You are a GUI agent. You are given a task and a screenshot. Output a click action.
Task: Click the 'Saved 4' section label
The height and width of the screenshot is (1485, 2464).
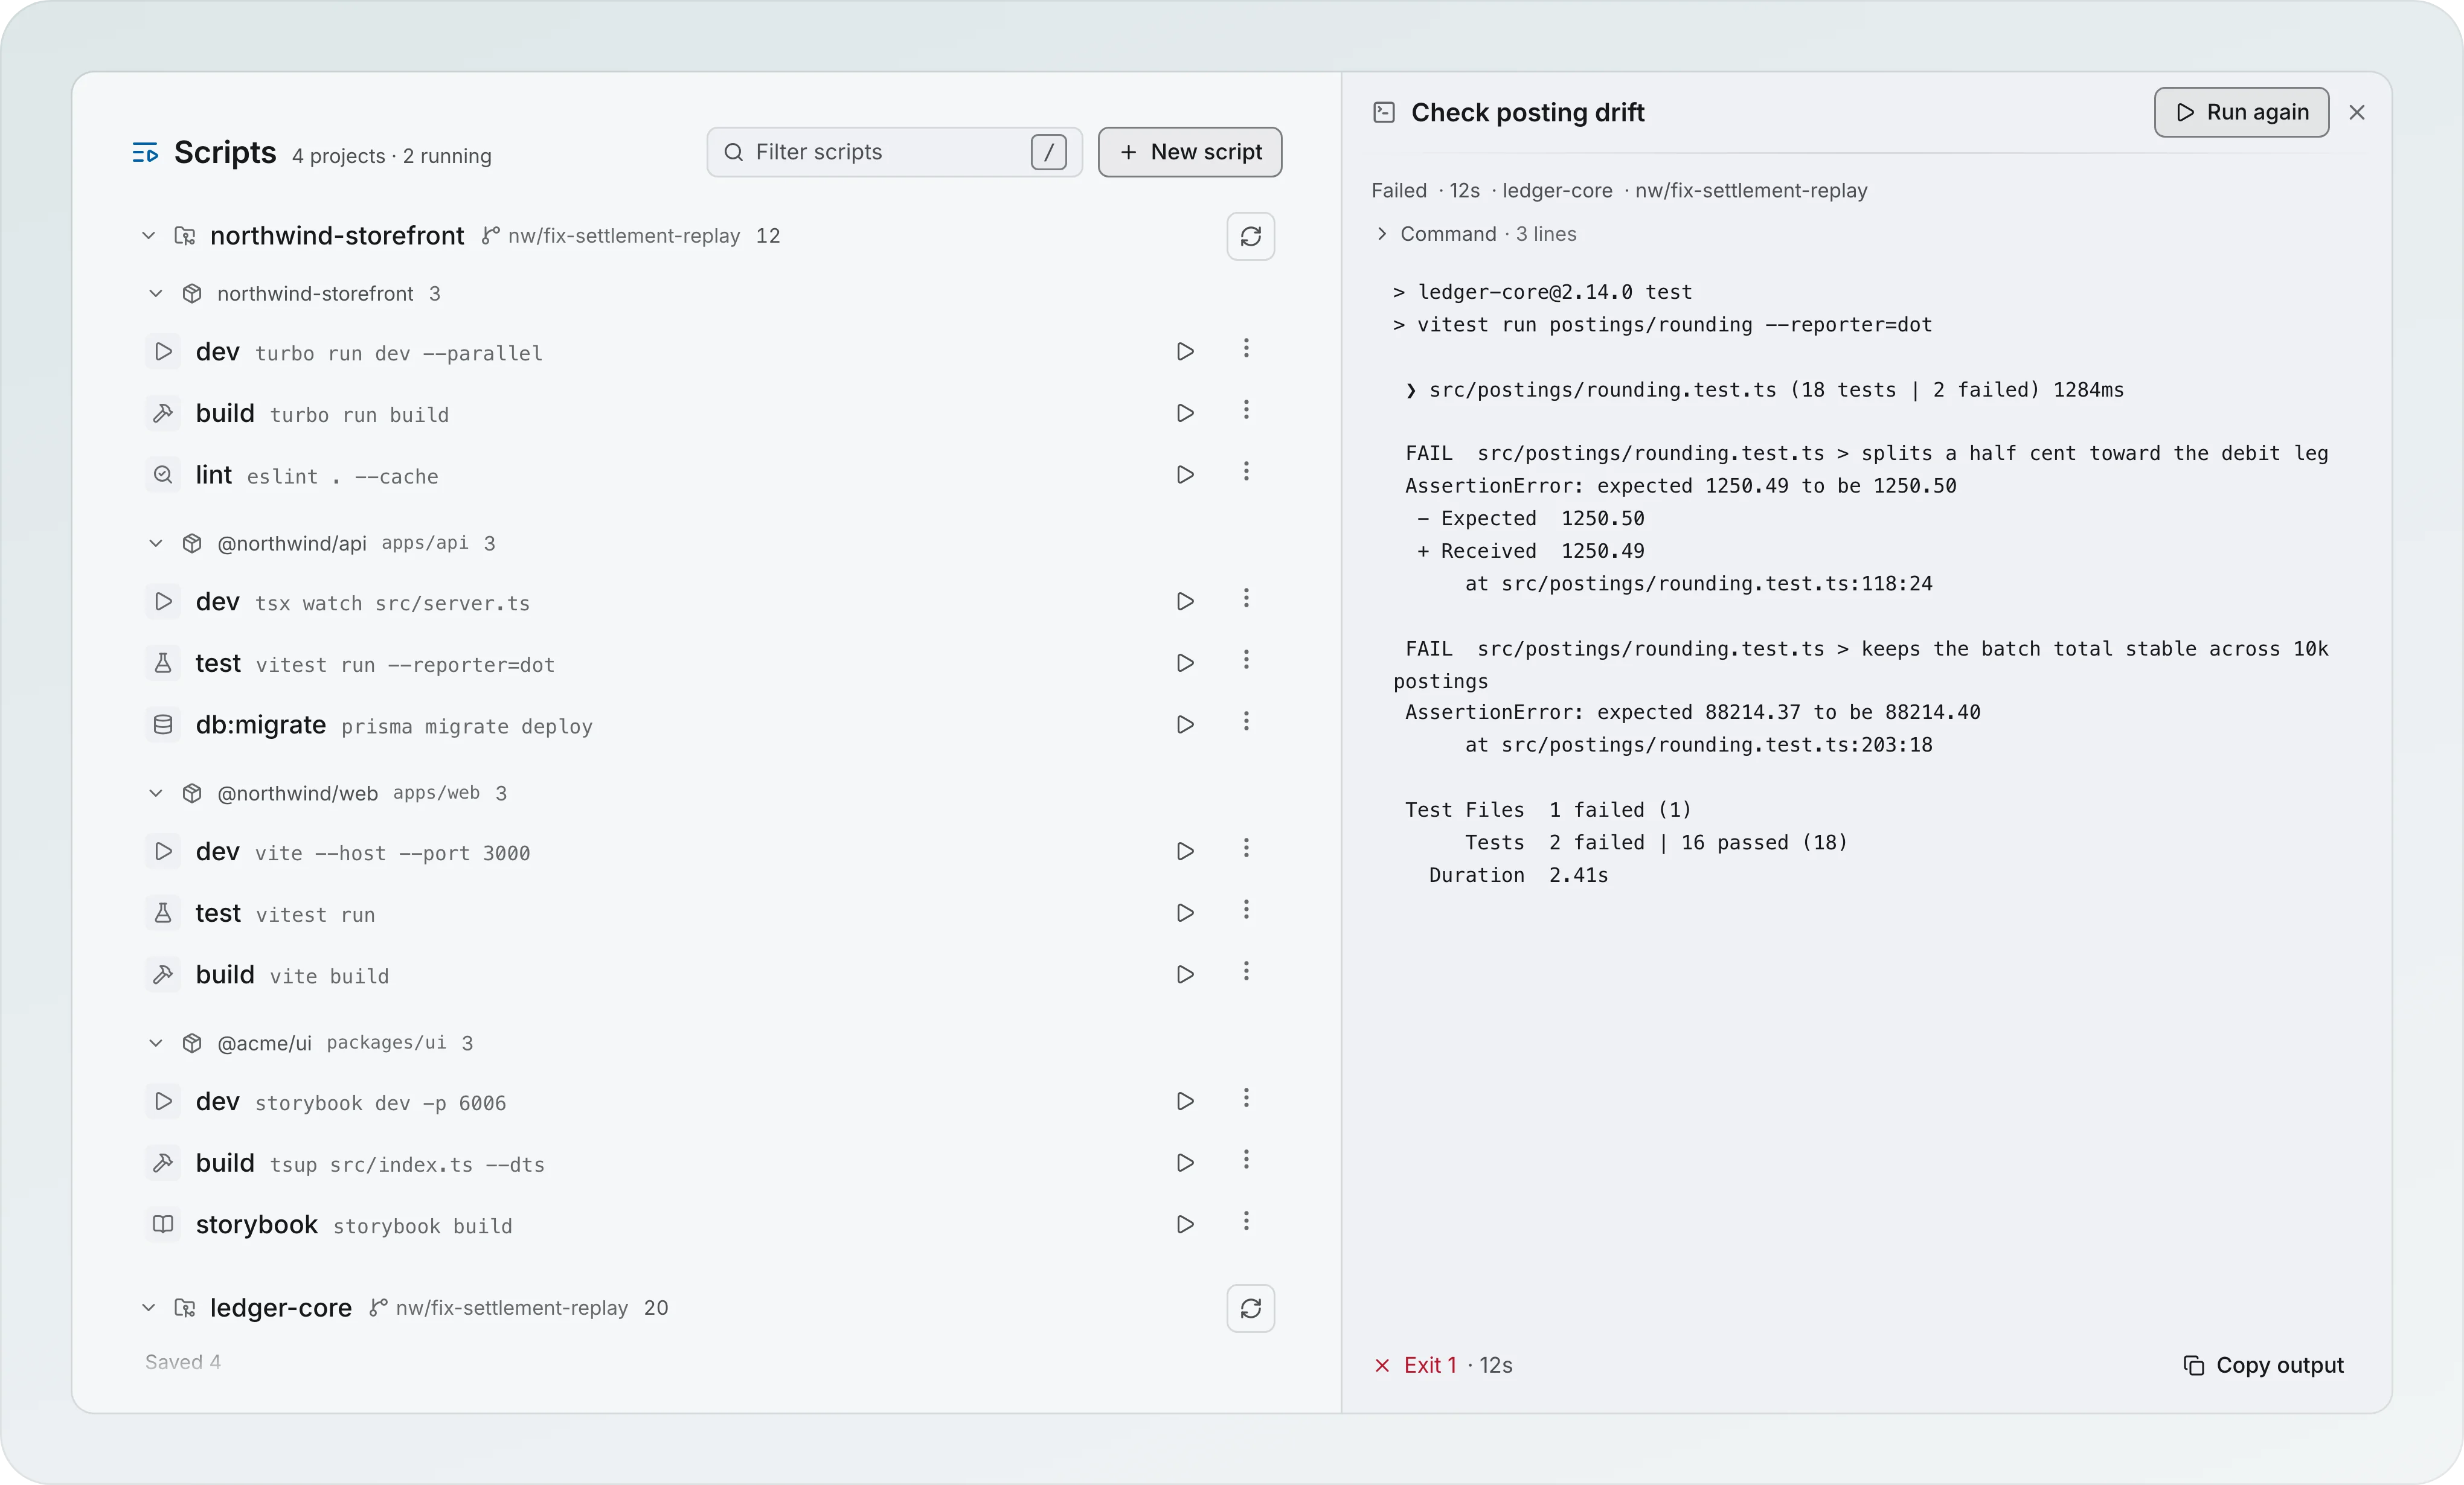point(183,1362)
